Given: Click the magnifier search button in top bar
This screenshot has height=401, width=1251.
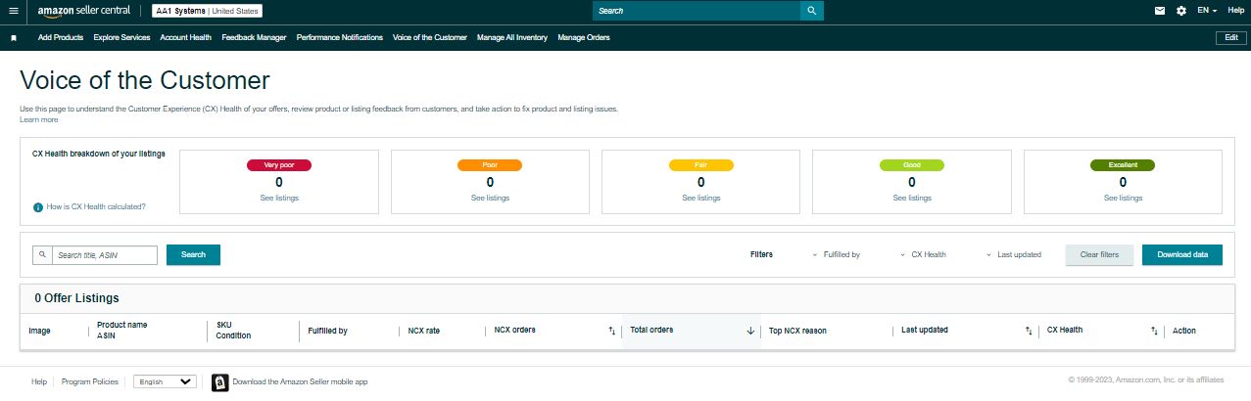Looking at the screenshot, I should [812, 11].
